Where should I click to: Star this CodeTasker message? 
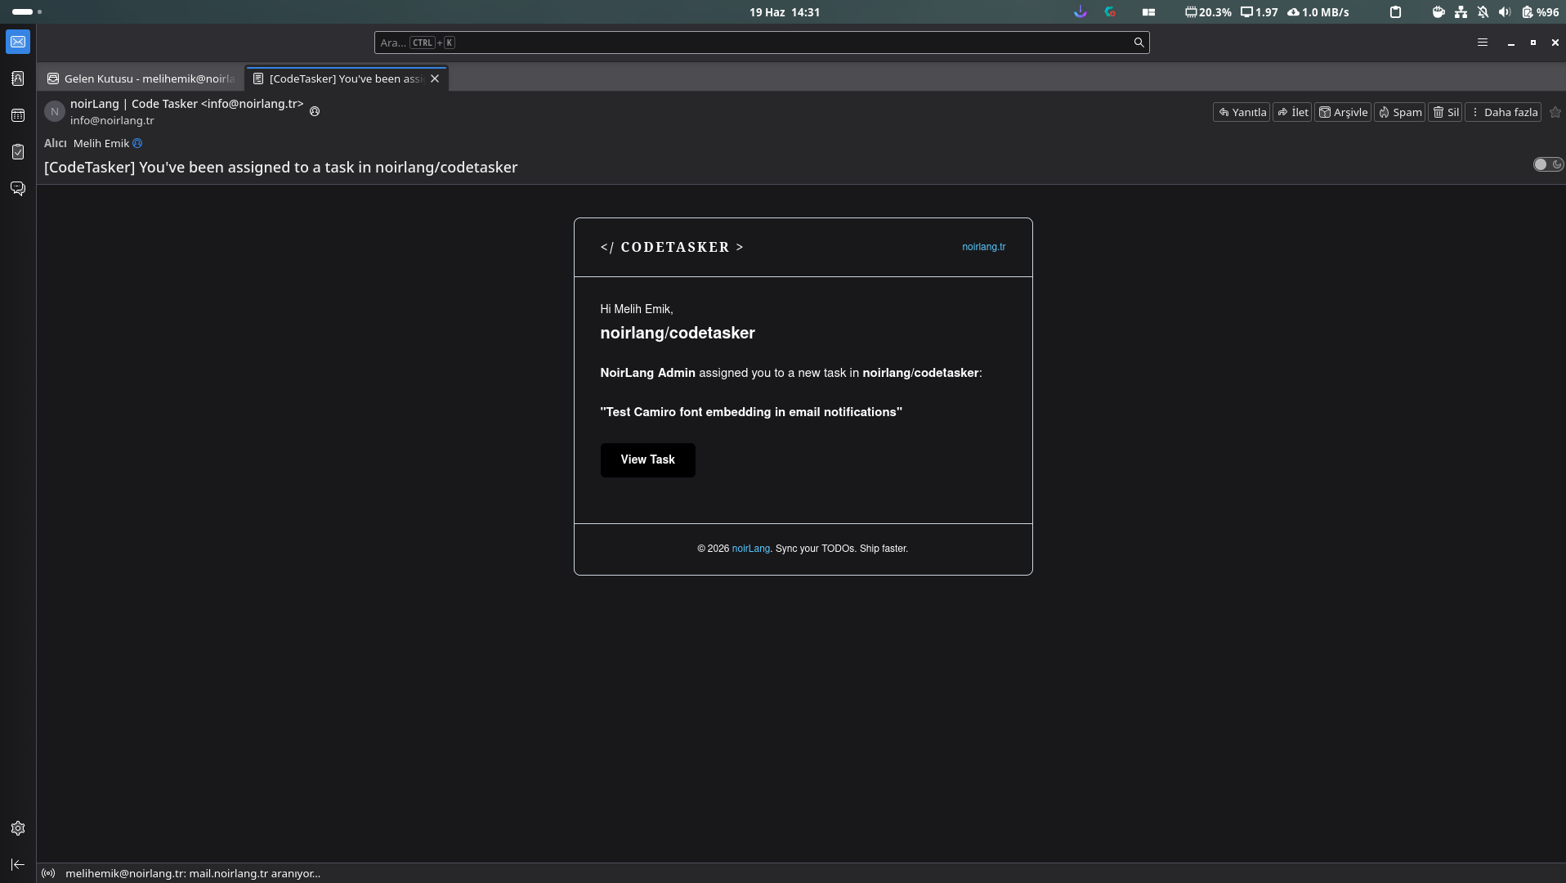click(1555, 112)
